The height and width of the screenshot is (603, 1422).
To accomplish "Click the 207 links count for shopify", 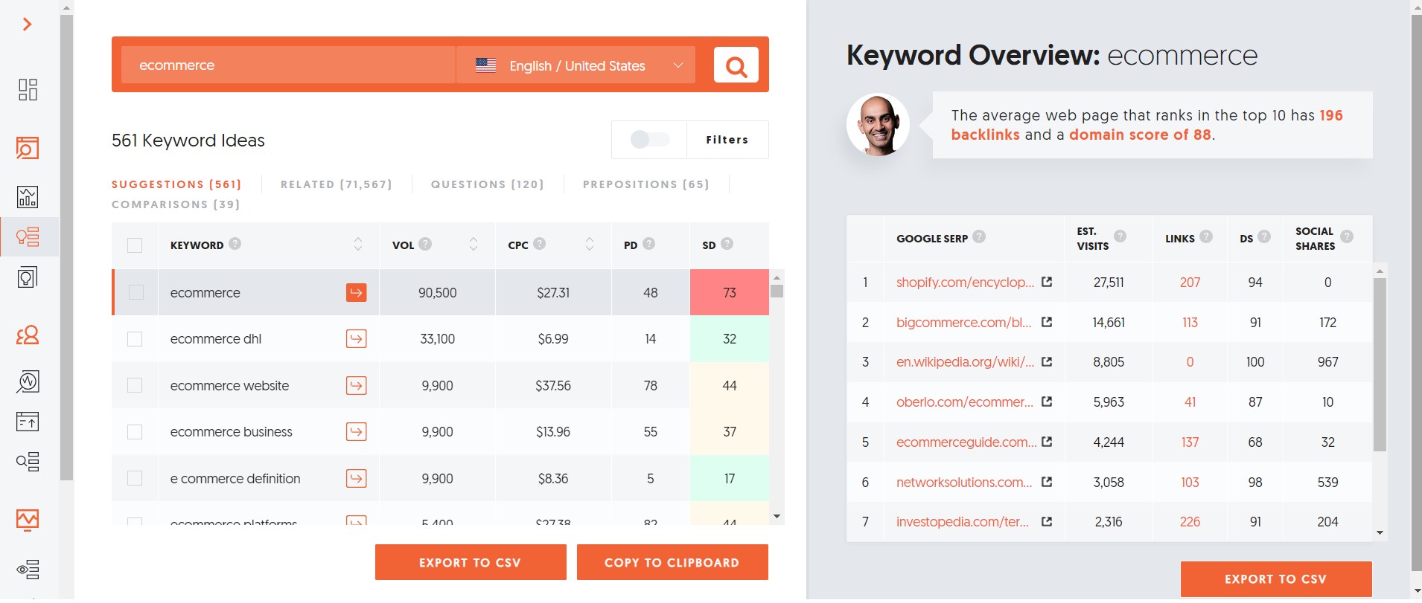I will pyautogui.click(x=1190, y=283).
